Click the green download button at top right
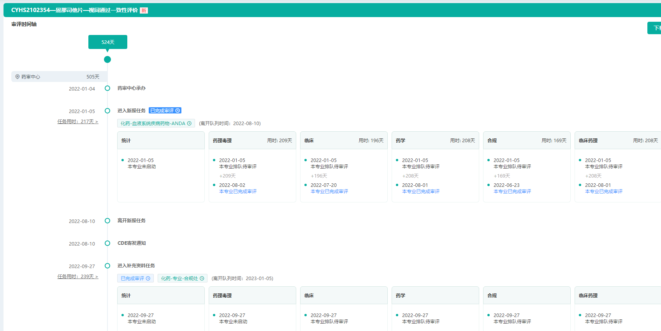661x331 pixels. (655, 28)
